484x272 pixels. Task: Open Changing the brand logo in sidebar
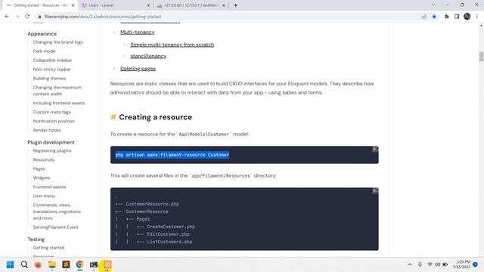(x=58, y=42)
